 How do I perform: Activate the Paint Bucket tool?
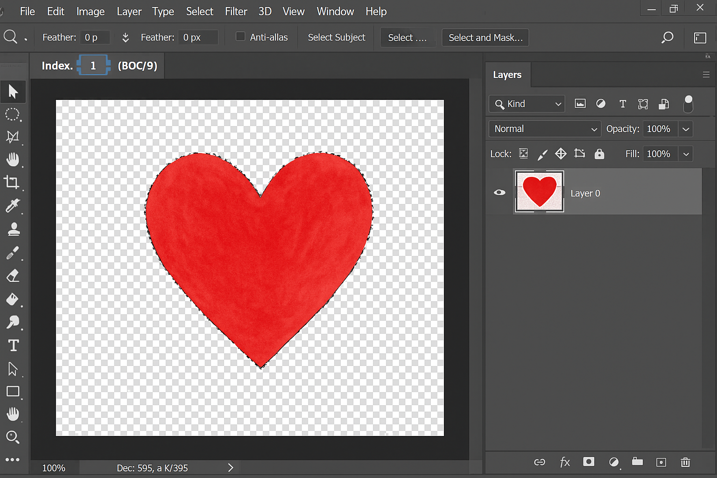(x=13, y=299)
